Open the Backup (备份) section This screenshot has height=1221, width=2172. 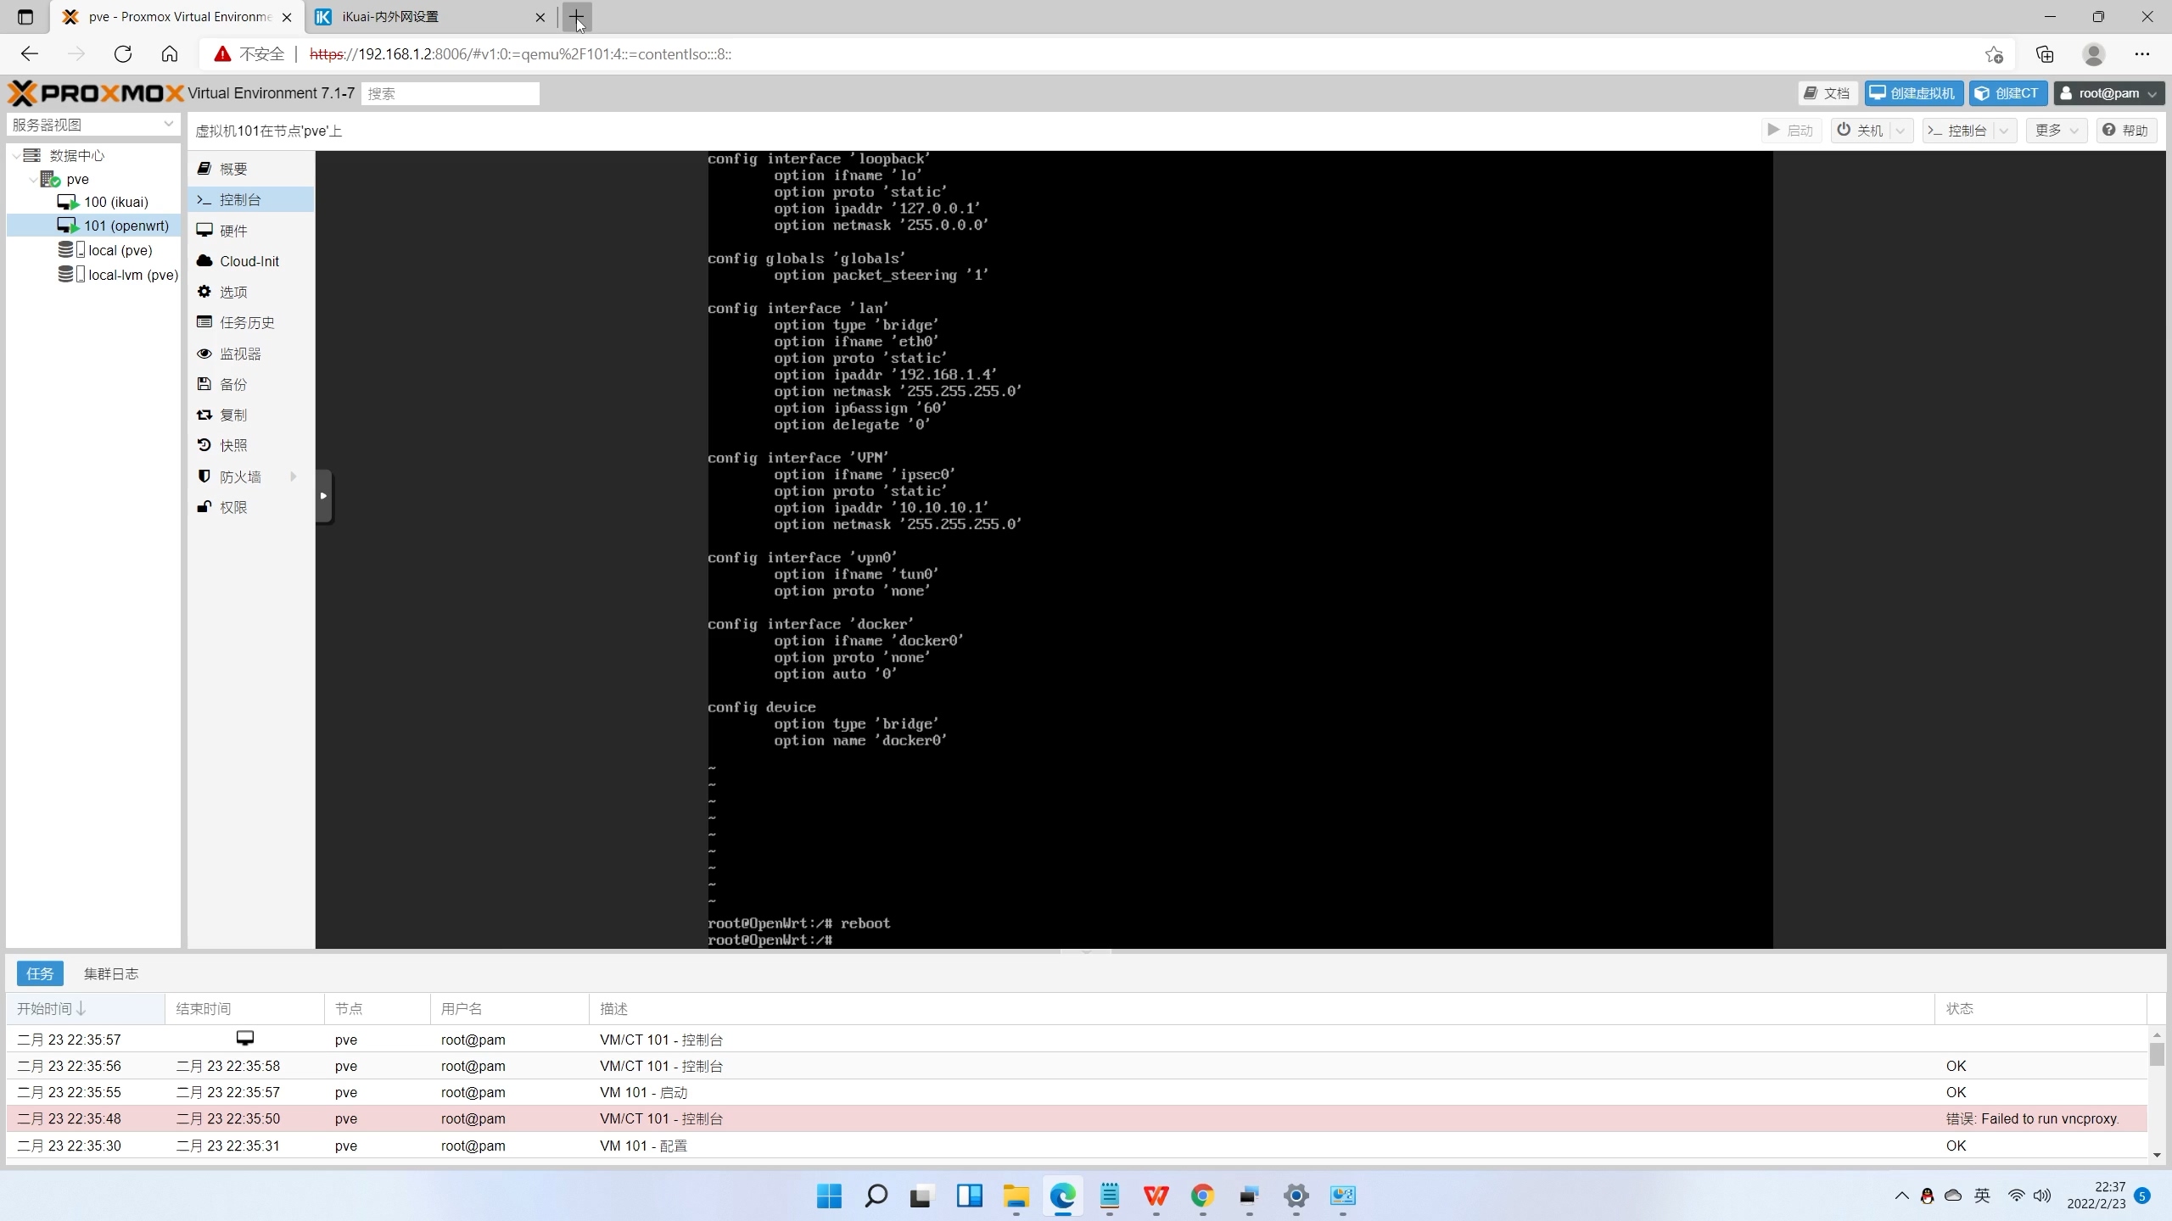232,384
